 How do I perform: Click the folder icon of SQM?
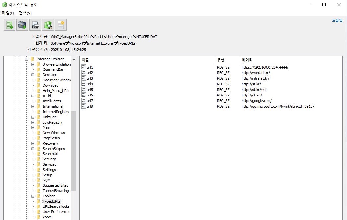coord(38,180)
